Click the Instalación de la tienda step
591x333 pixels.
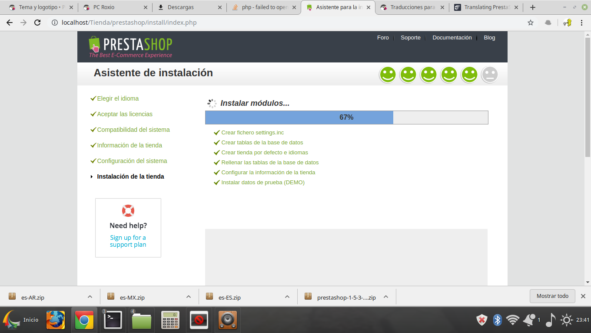pos(130,176)
